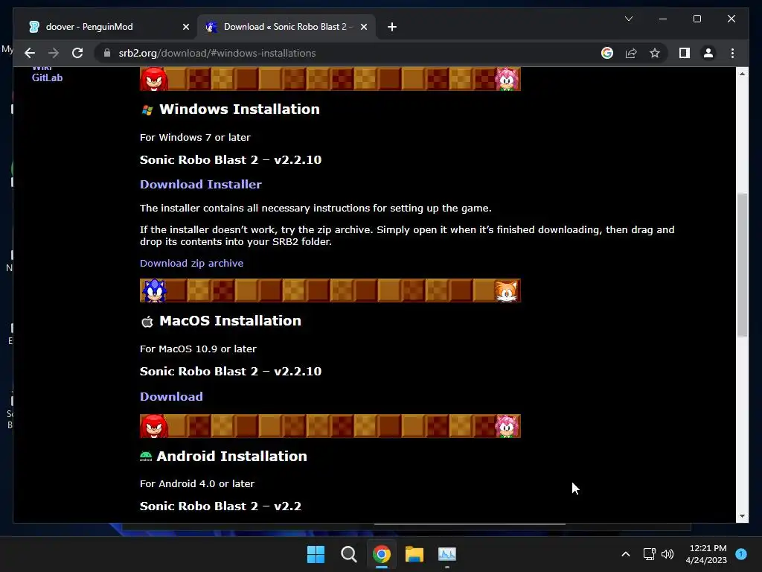Click the Windows Installation heading

point(240,109)
